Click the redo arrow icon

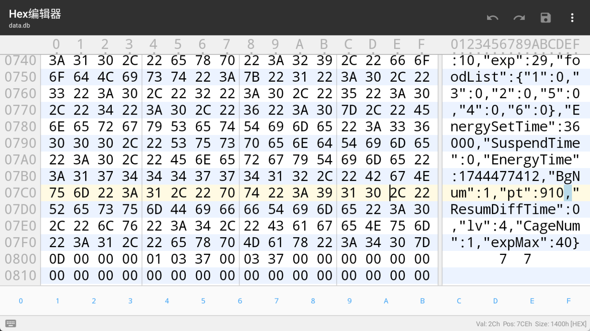click(519, 18)
